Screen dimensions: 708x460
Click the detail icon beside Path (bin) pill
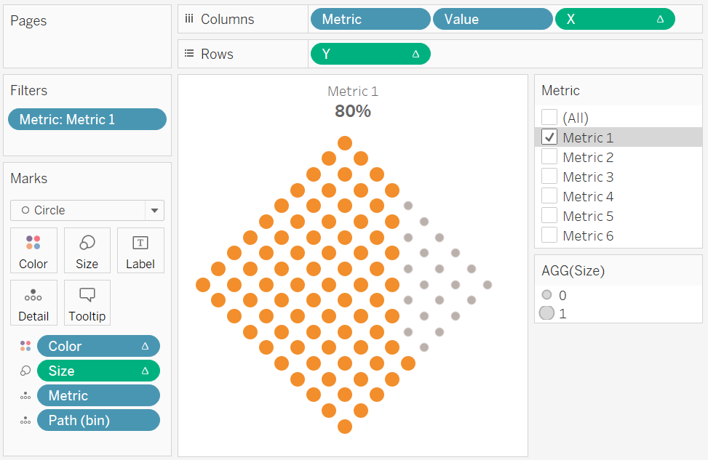pyautogui.click(x=25, y=421)
